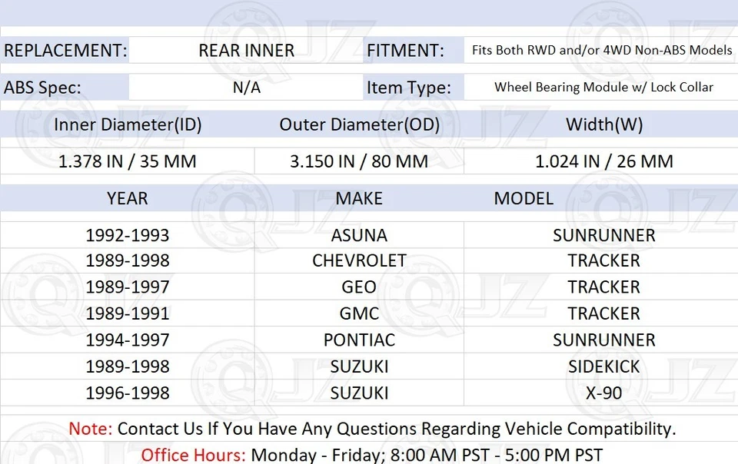Select the SUZUKI X-90 model entry
This screenshot has height=464, width=738.
pyautogui.click(x=604, y=393)
